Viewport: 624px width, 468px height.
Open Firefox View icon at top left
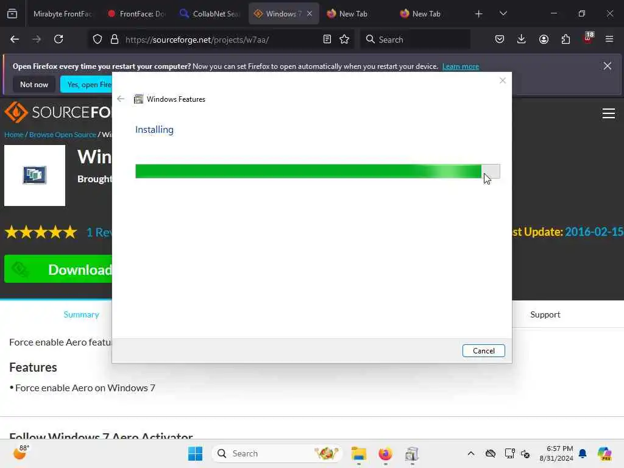(12, 13)
